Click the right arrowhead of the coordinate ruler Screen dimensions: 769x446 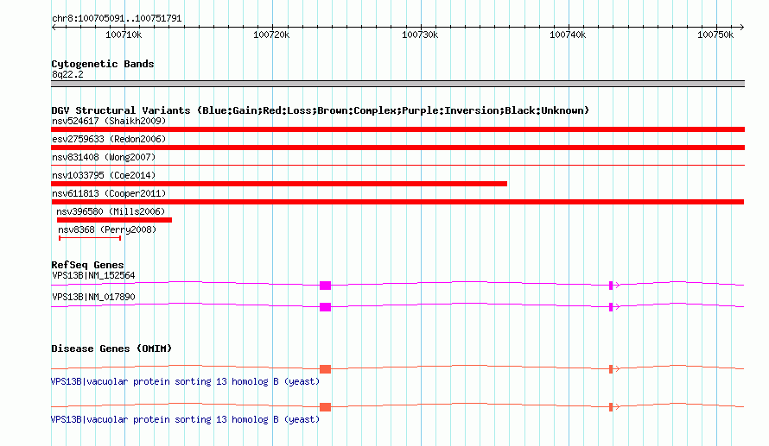click(x=742, y=27)
